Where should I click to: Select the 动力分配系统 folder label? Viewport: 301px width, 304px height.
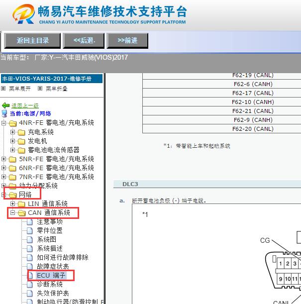coord(38,186)
